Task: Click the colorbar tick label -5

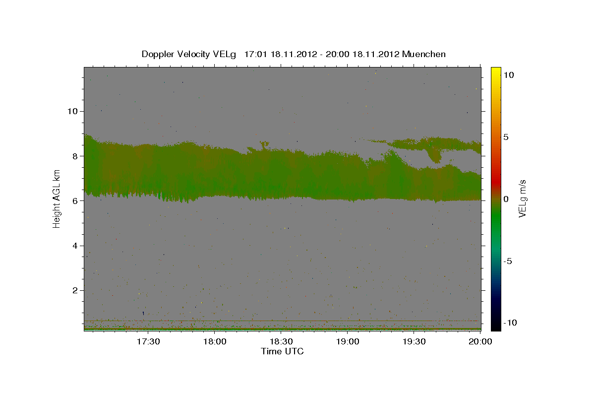Action: coord(507,261)
